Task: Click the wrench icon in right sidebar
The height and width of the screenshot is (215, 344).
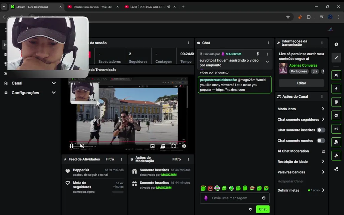Action: click(336, 156)
